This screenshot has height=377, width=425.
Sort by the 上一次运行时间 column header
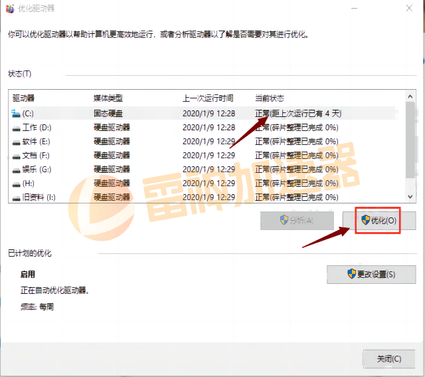pyautogui.click(x=208, y=98)
